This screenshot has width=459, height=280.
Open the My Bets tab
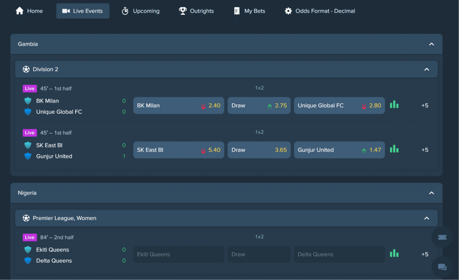pos(249,11)
